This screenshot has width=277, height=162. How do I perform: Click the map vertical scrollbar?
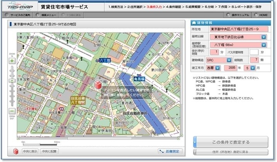(181, 85)
